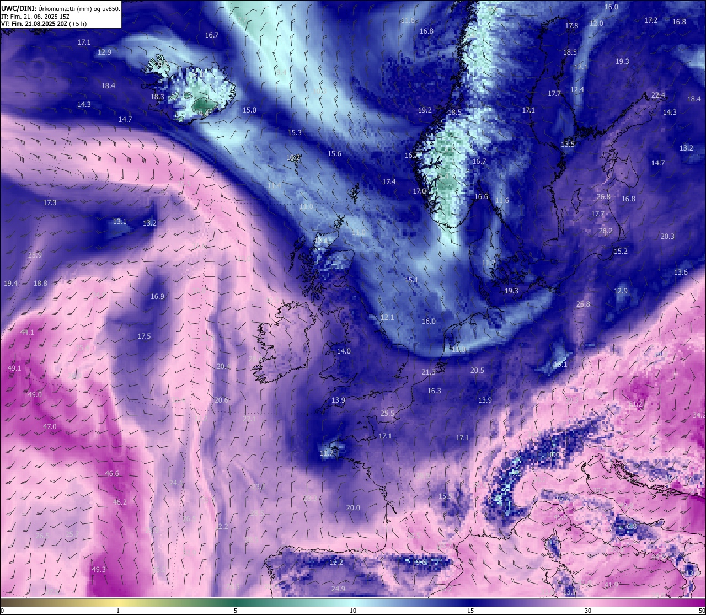Click the map value 46.2
The image size is (706, 615).
(x=120, y=502)
